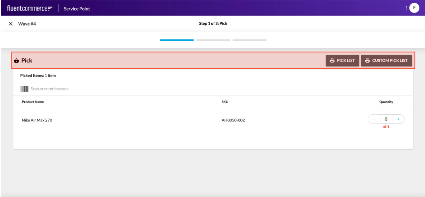Image resolution: width=425 pixels, height=197 pixels.
Task: Close the Wave #4 screen
Action: point(10,24)
